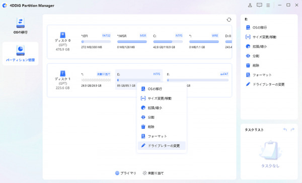
Task: Choose 削除 in the context menu
Action: click(162, 127)
